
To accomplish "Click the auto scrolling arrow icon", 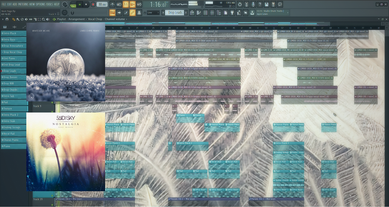I will (x=119, y=12).
